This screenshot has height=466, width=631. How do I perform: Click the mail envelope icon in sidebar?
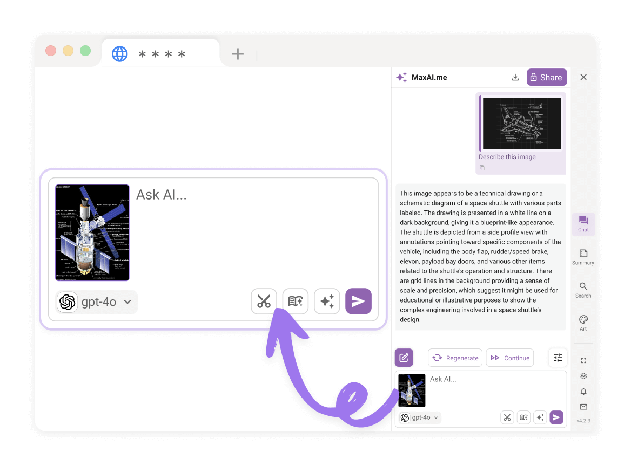pos(583,407)
